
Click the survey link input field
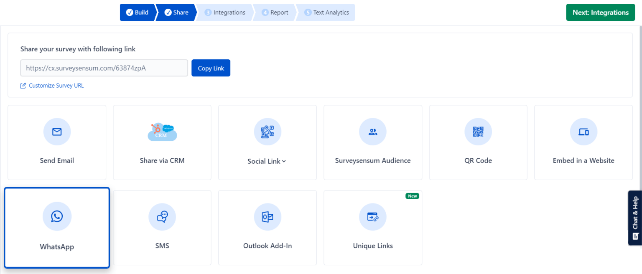[104, 68]
